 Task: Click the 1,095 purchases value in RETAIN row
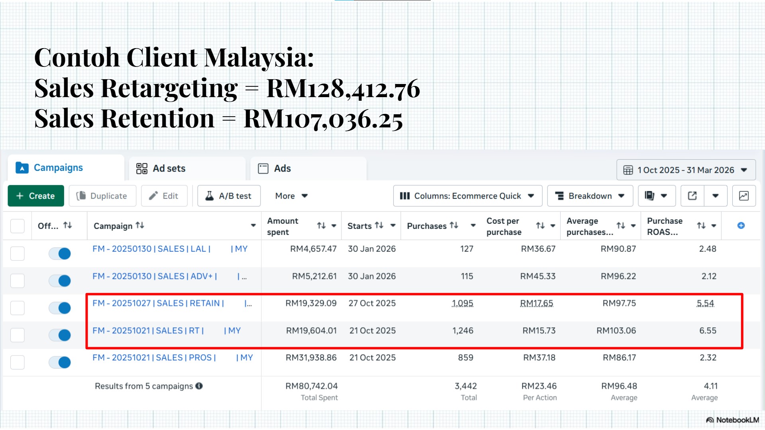coord(463,303)
